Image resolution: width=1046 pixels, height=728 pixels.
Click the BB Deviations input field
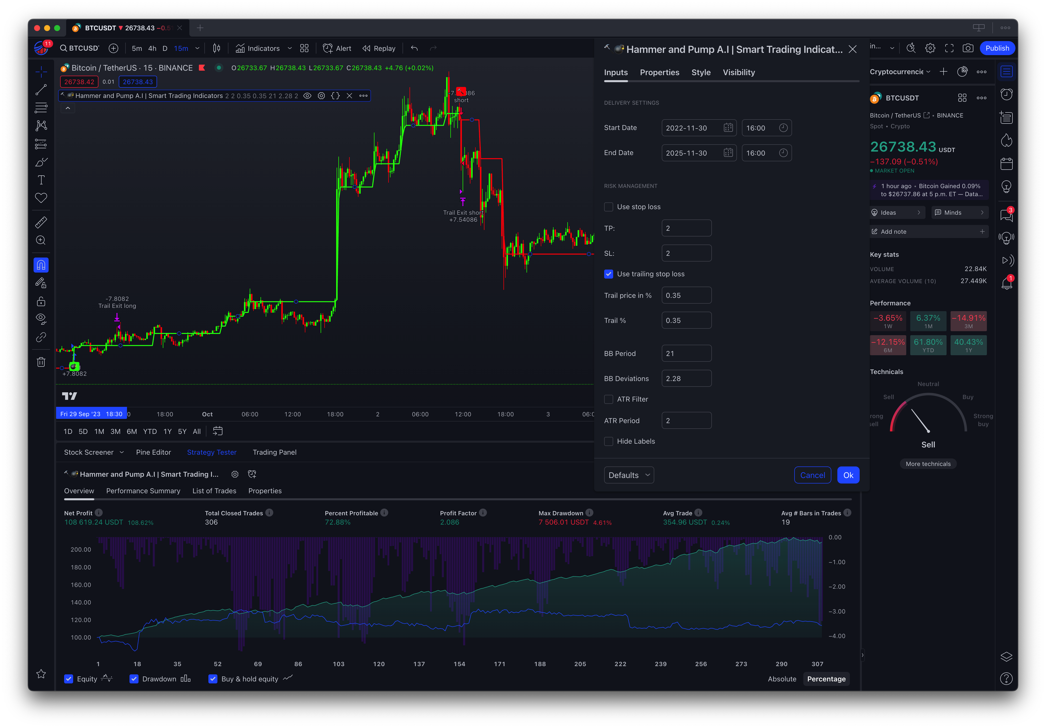686,379
